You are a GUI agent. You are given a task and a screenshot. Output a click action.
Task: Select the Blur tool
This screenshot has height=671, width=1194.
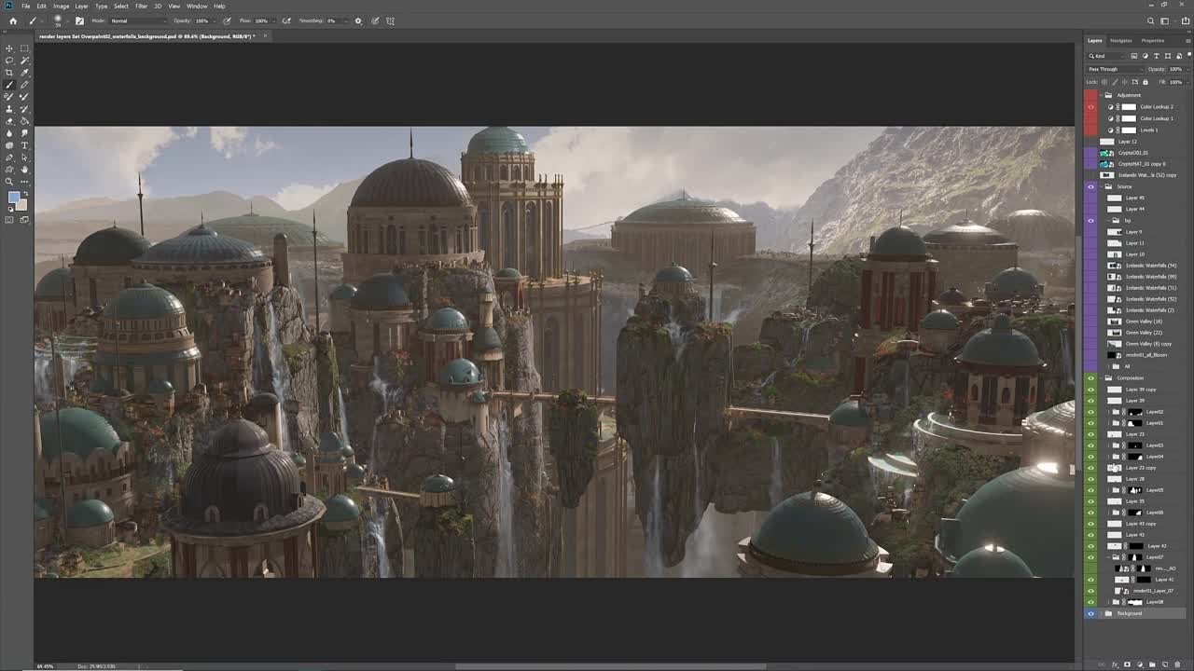(x=9, y=133)
